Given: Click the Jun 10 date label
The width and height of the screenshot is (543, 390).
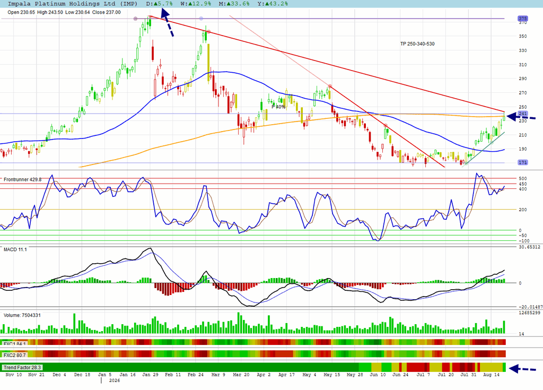Looking at the screenshot, I should [x=378, y=375].
